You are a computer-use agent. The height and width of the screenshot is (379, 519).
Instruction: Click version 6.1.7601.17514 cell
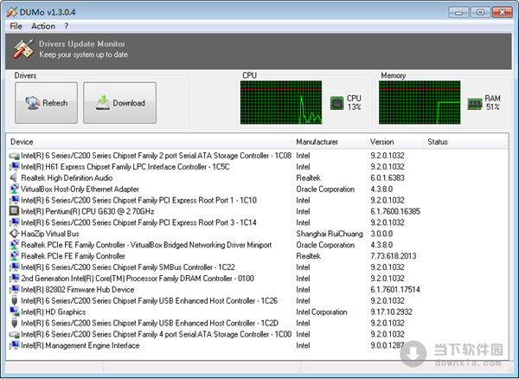coord(395,290)
